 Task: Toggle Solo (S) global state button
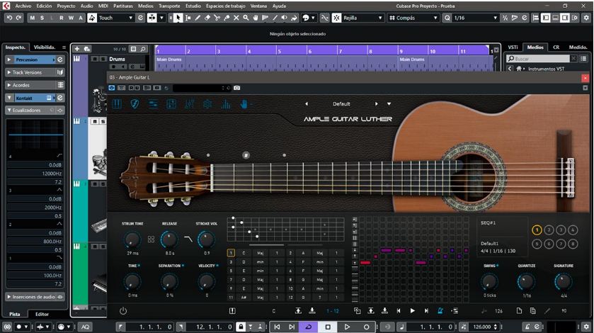pos(42,18)
